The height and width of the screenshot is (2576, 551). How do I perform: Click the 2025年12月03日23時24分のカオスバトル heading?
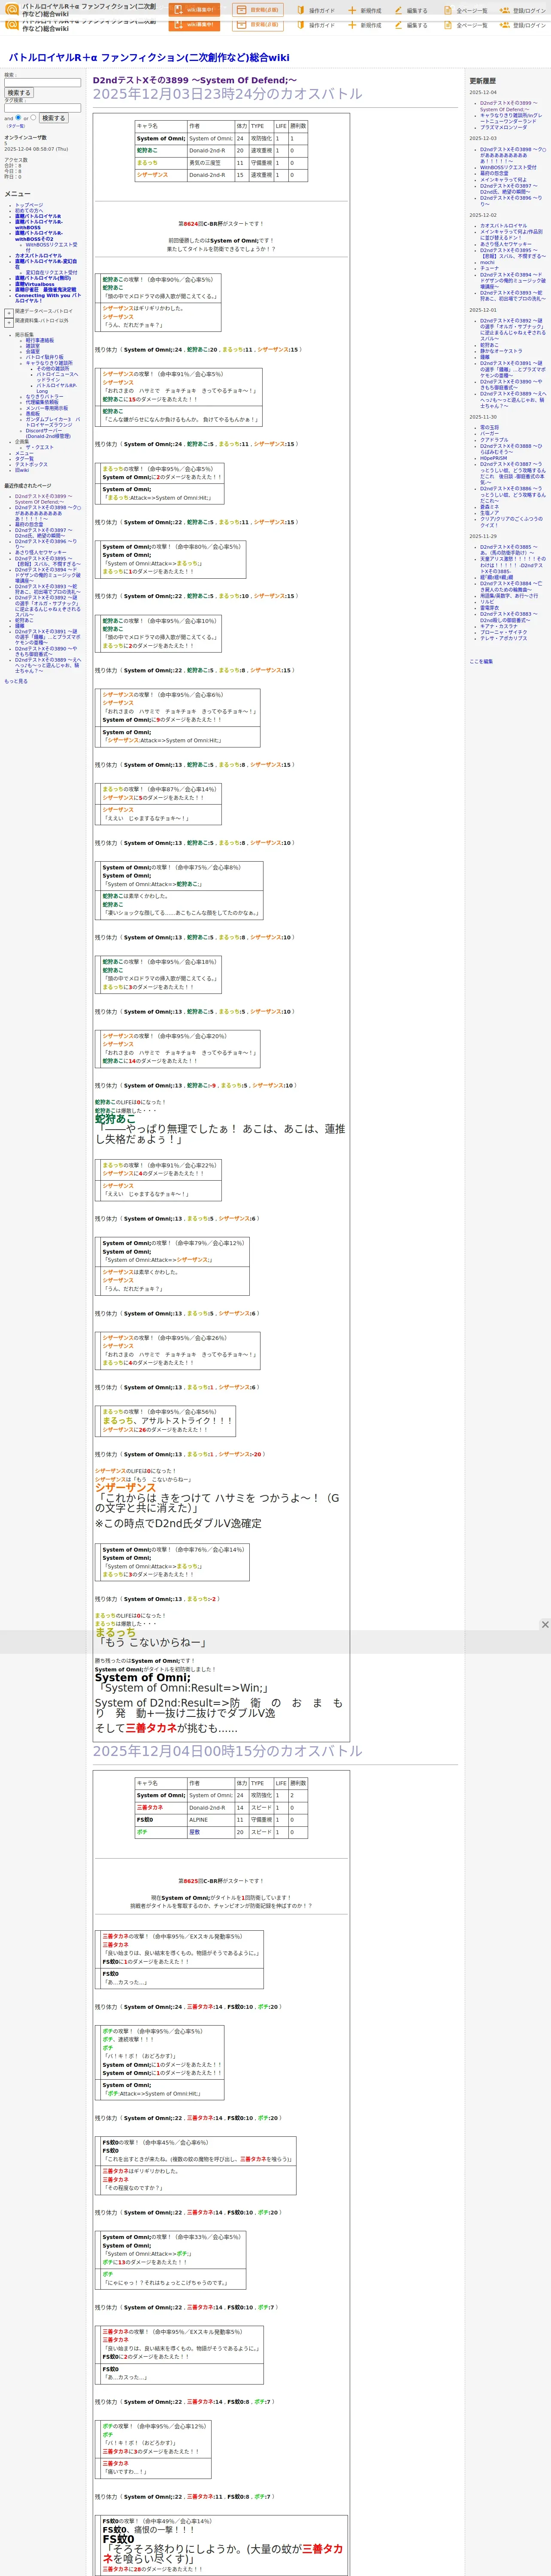pos(228,94)
